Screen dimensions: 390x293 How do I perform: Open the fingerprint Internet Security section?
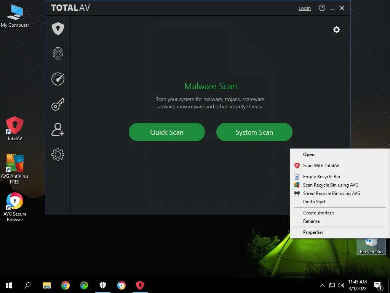pyautogui.click(x=58, y=53)
